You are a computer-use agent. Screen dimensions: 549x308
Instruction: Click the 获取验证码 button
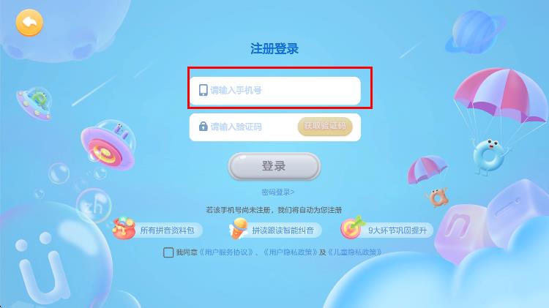click(325, 127)
